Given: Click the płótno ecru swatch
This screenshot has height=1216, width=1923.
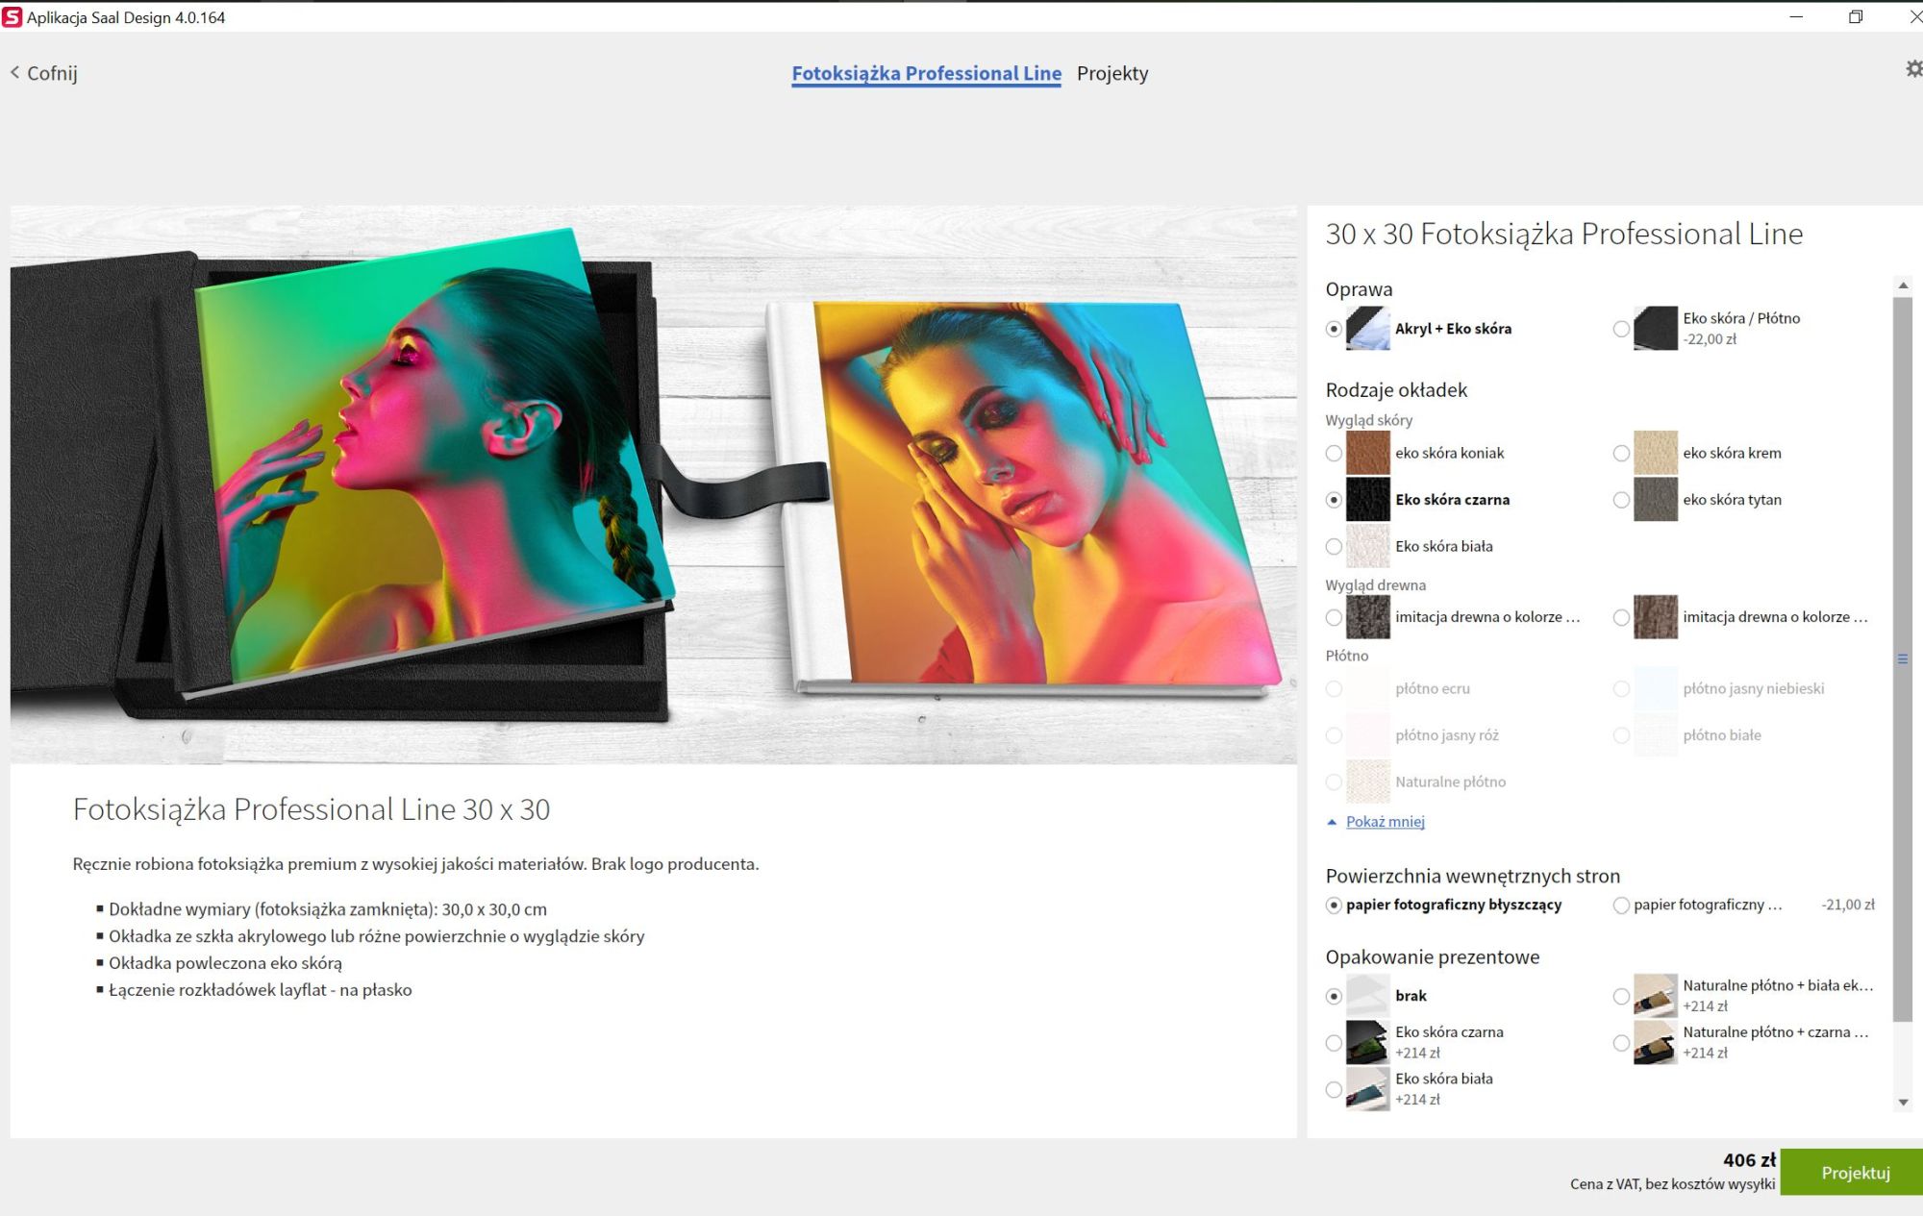Looking at the screenshot, I should (x=1367, y=688).
